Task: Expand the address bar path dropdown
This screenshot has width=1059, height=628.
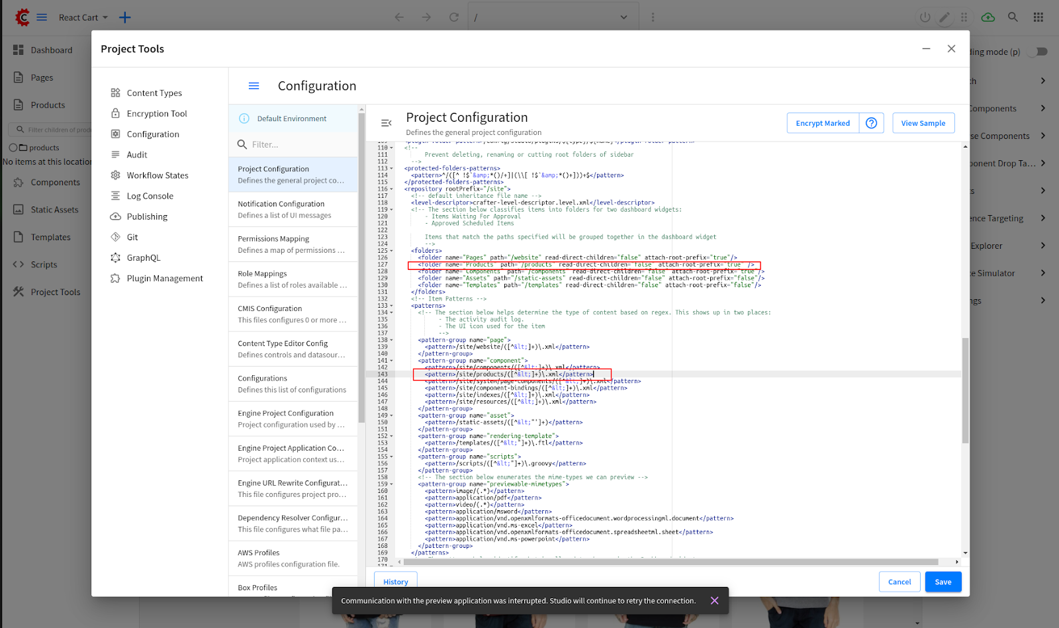Action: (x=623, y=18)
